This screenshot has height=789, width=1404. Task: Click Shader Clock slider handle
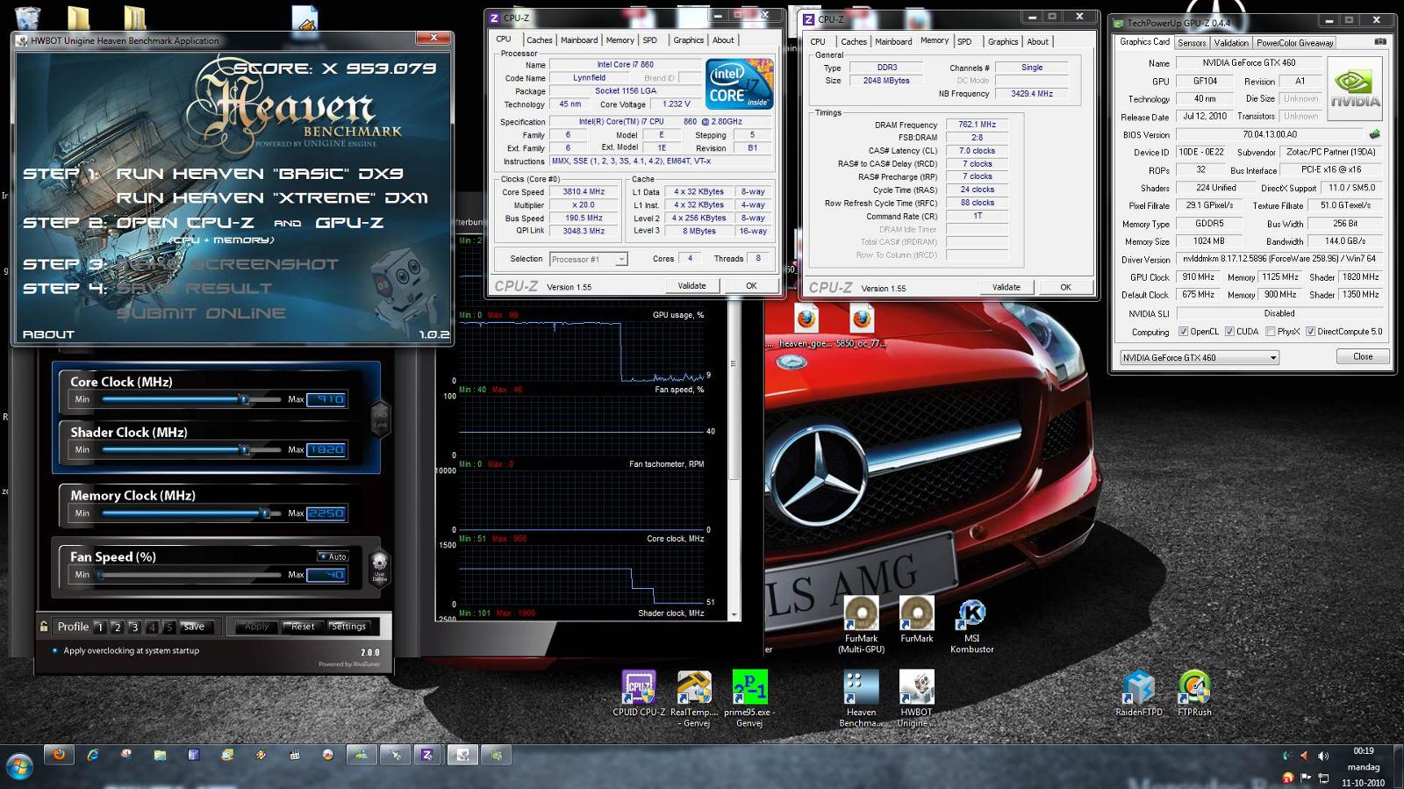click(x=244, y=449)
